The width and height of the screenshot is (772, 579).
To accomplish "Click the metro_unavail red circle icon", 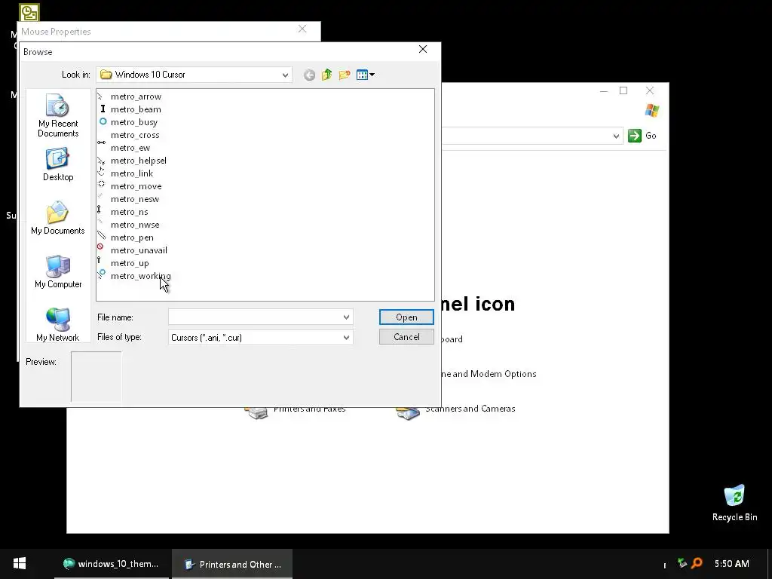I will tap(100, 247).
